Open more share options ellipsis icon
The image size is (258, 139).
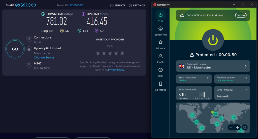point(34,5)
